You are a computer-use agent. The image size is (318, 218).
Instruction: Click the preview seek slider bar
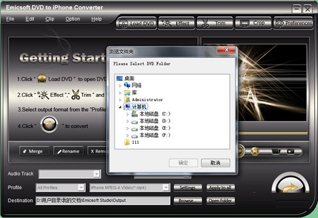(x=273, y=133)
